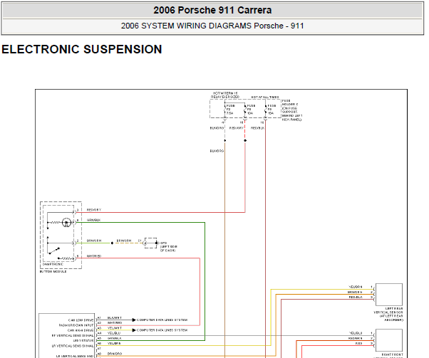Click the right front vertical sensor box
Viewport: 429px width, 358px height.
(389, 340)
